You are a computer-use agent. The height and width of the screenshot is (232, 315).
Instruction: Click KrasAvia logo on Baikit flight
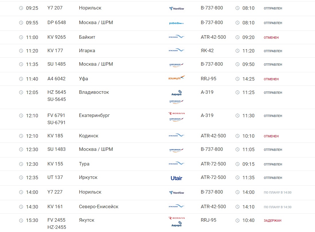pos(176,37)
